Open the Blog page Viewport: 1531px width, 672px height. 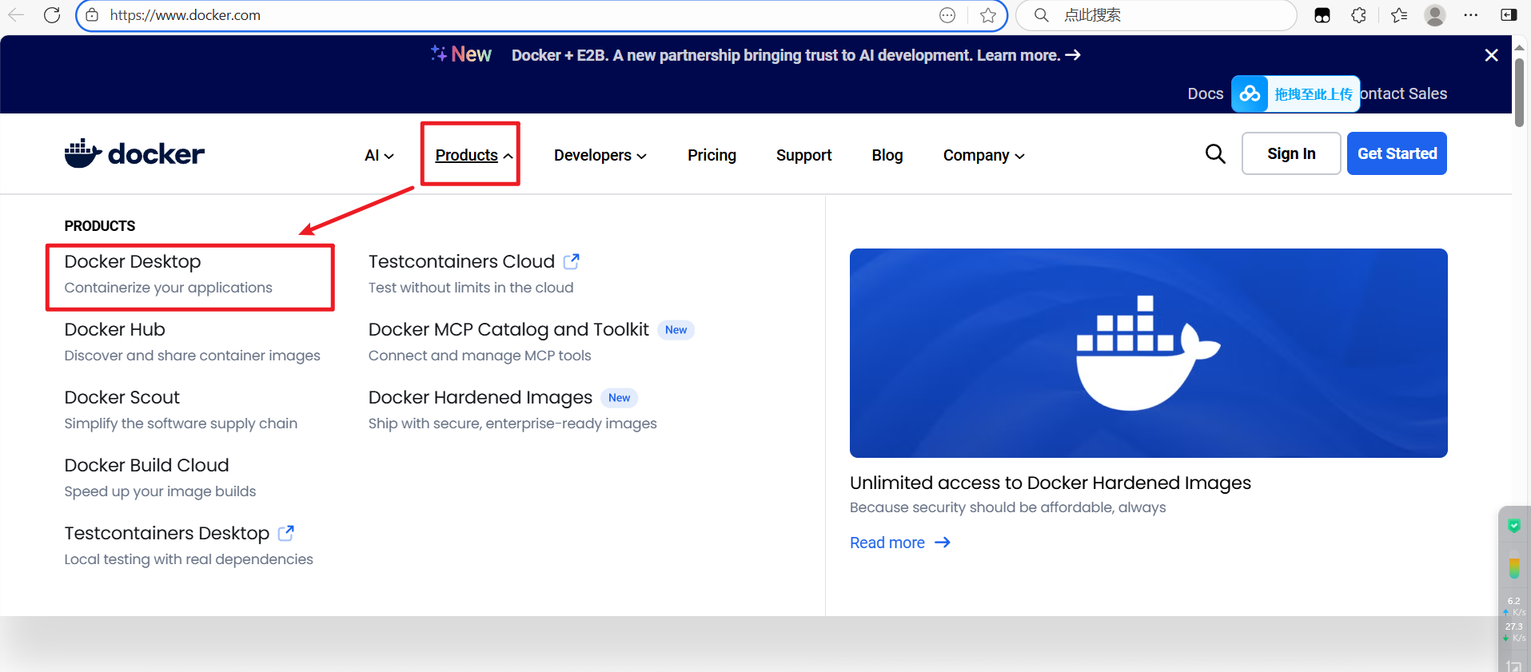887,155
